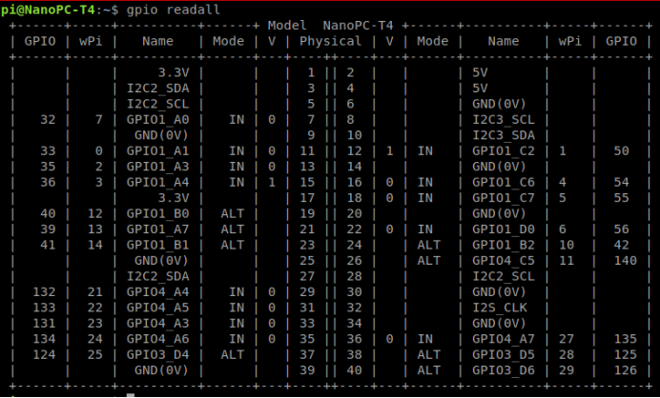Select the I2C3_SDA pin name
Image resolution: width=660 pixels, height=398 pixels.
504,135
